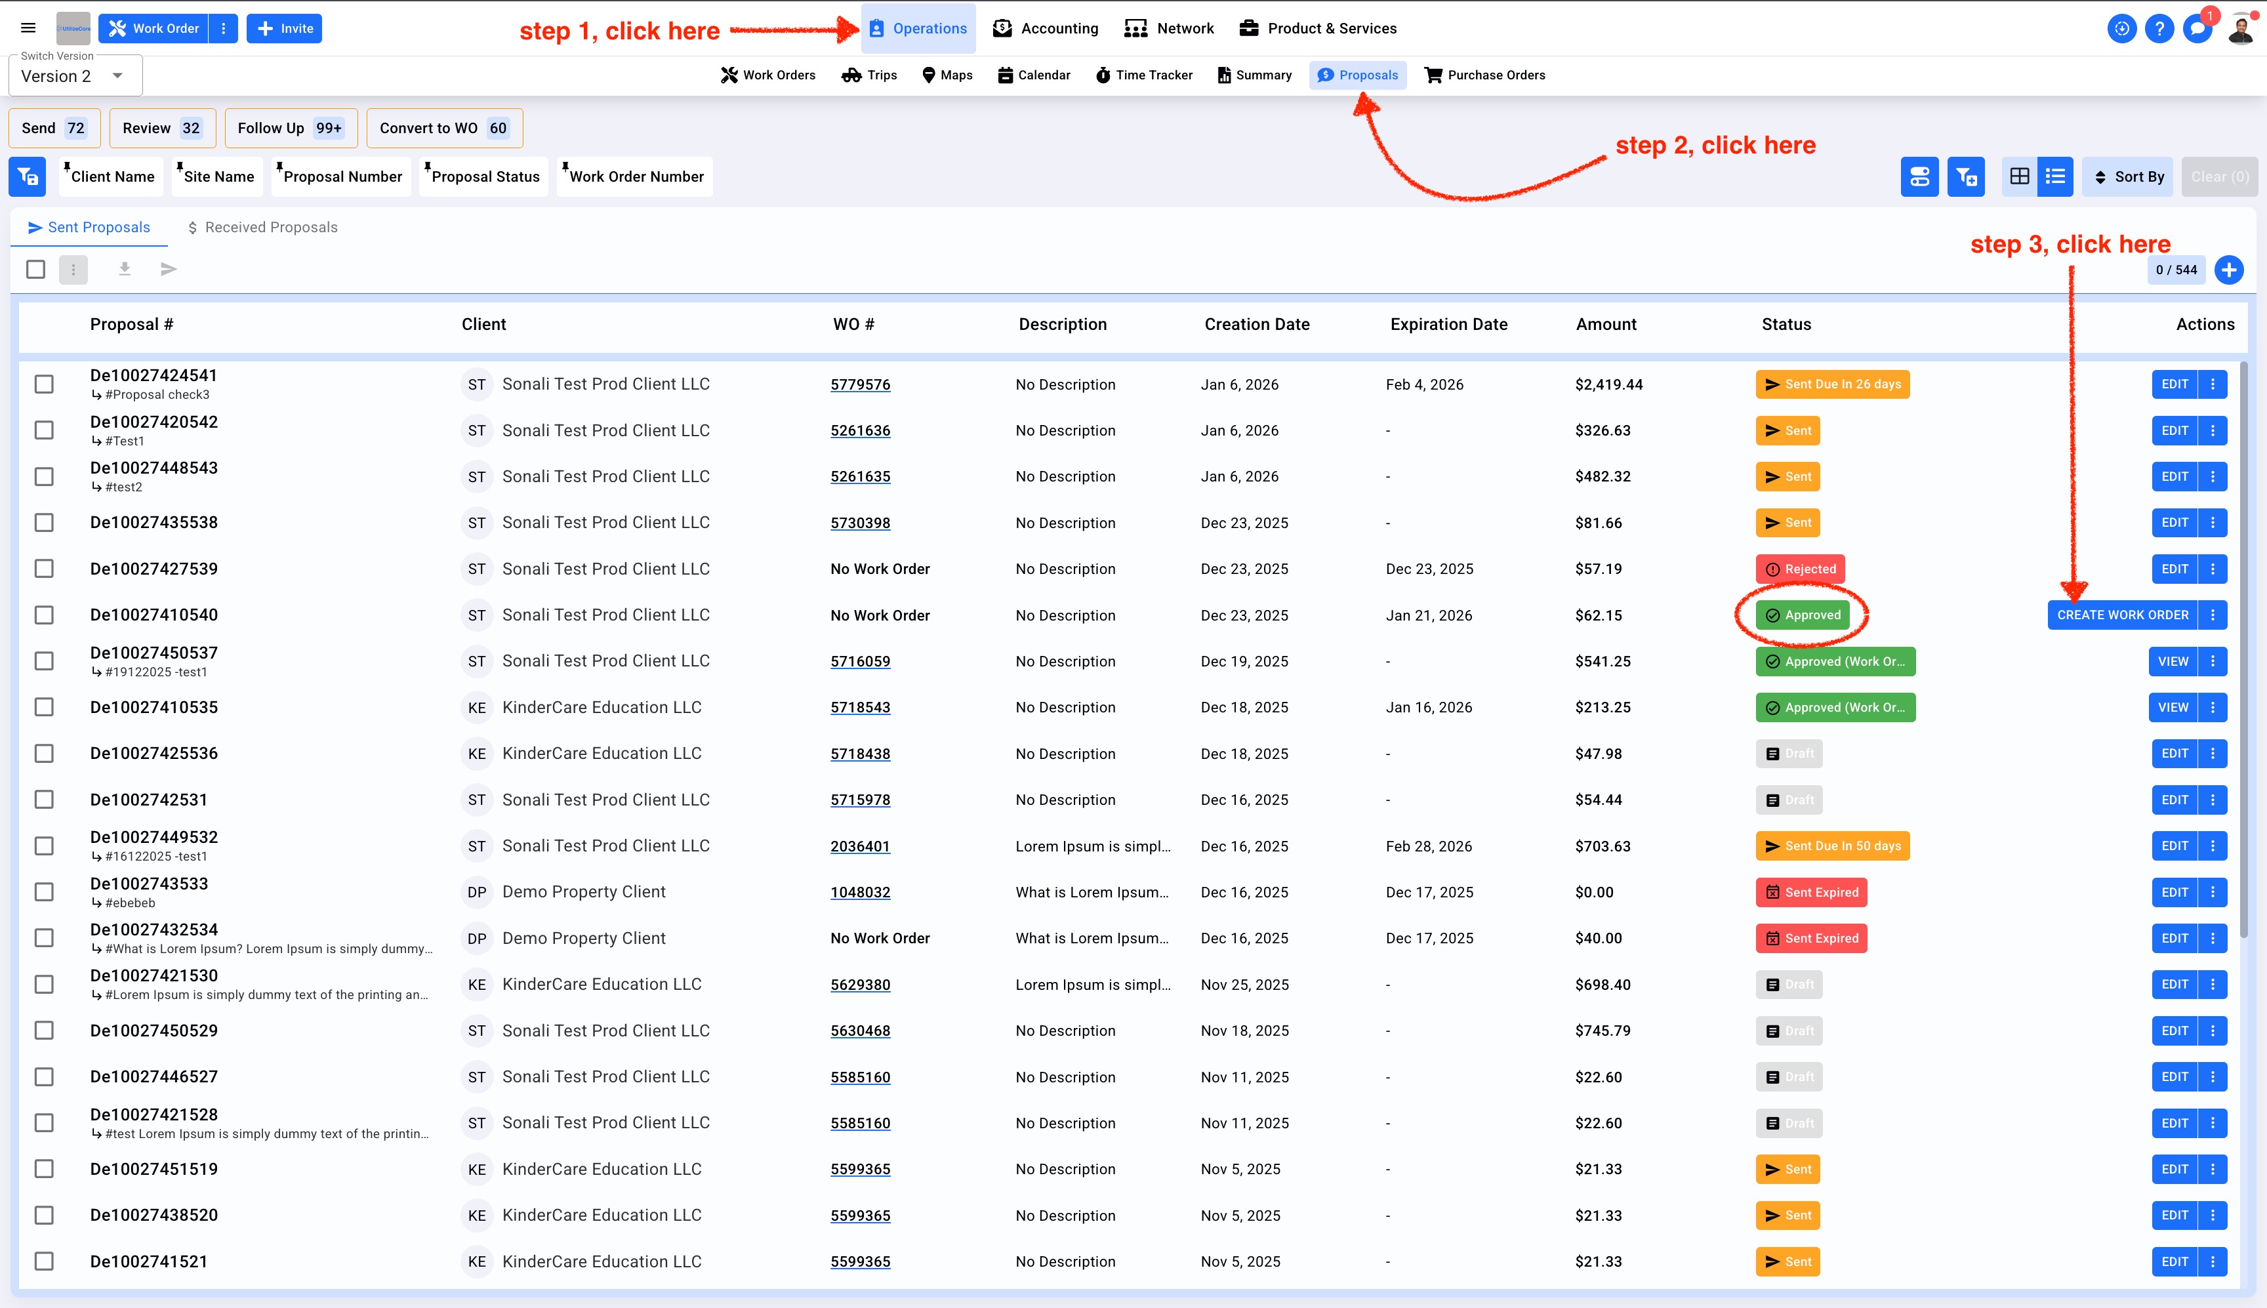
Task: Click the download icon above table
Action: (x=125, y=268)
